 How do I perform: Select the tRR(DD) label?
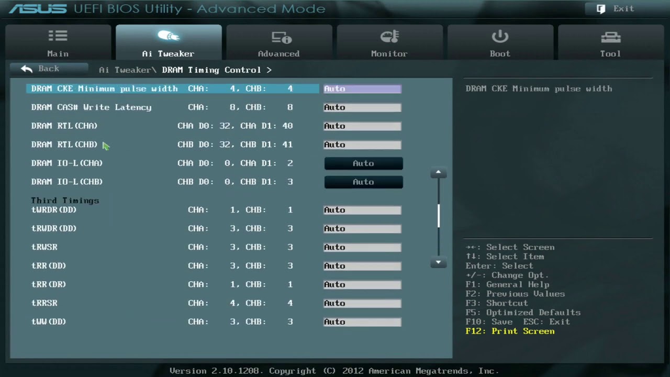click(49, 266)
